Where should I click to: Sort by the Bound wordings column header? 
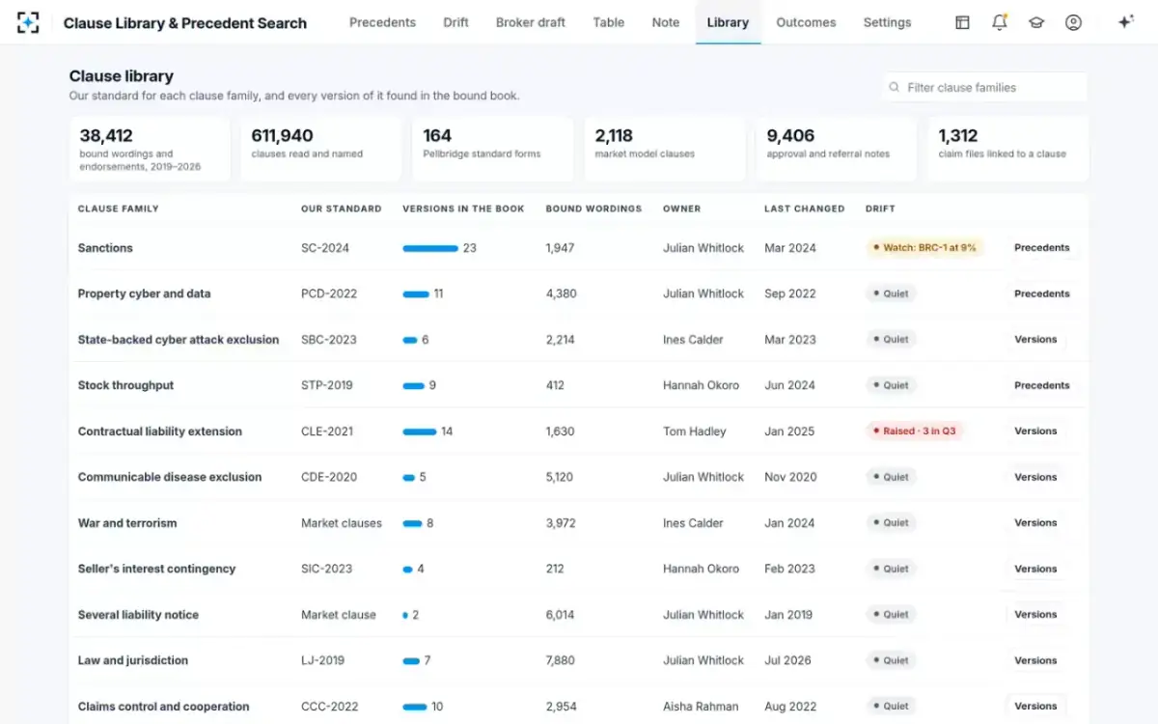coord(593,209)
